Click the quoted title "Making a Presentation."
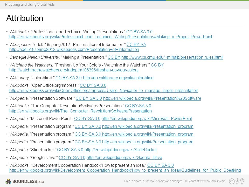The height and width of the screenshot is (187, 249). click(84, 57)
